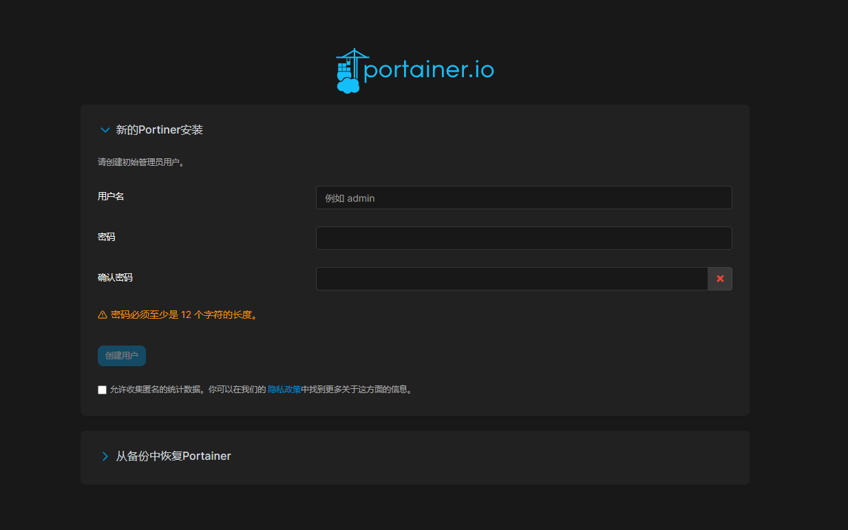Click the 新的Portiner安装 heading text
The height and width of the screenshot is (530, 848).
[160, 129]
